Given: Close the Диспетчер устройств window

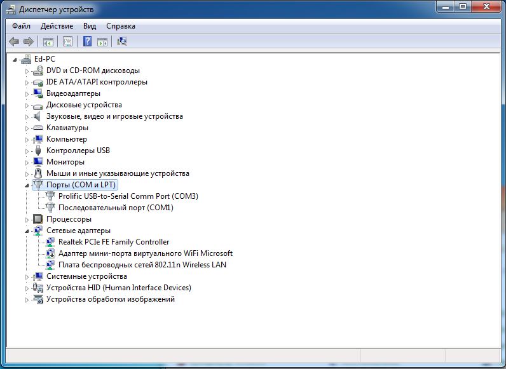Looking at the screenshot, I should pyautogui.click(x=487, y=7).
